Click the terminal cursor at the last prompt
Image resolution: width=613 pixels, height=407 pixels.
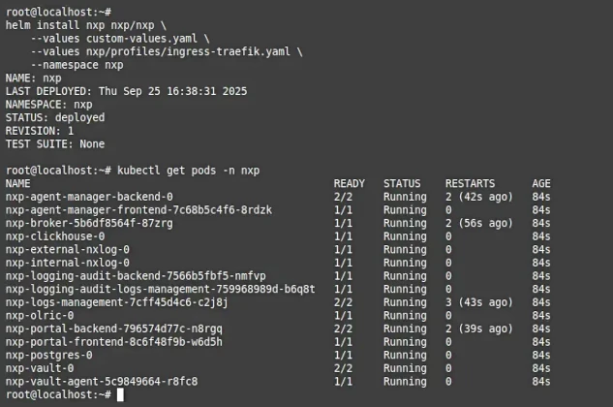pyautogui.click(x=120, y=395)
